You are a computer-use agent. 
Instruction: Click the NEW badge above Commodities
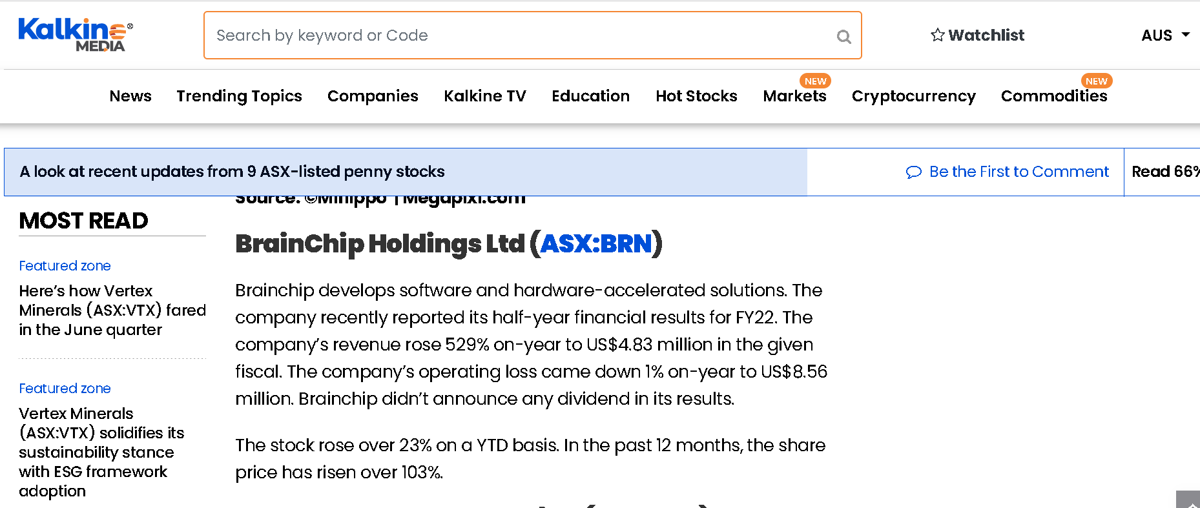pyautogui.click(x=1097, y=81)
